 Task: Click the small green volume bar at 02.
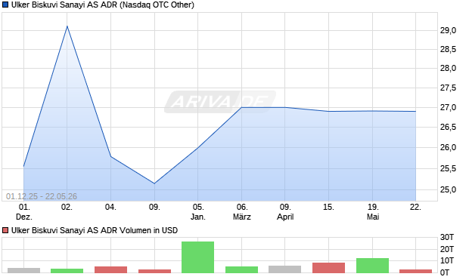[x=67, y=271]
